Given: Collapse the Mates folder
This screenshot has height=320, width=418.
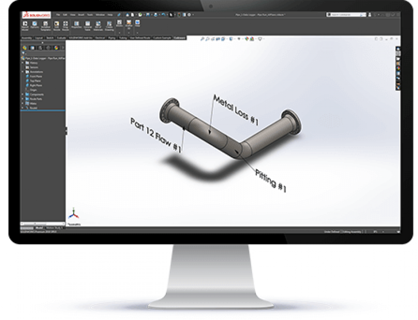Looking at the screenshot, I should (x=22, y=103).
